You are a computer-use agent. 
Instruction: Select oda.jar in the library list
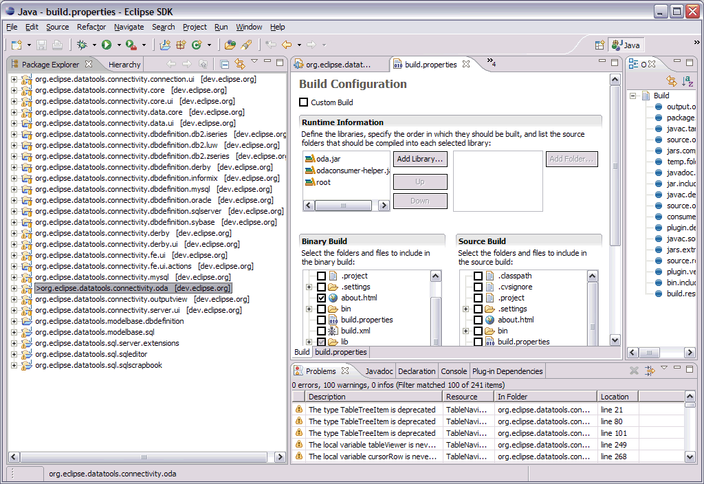click(x=328, y=159)
